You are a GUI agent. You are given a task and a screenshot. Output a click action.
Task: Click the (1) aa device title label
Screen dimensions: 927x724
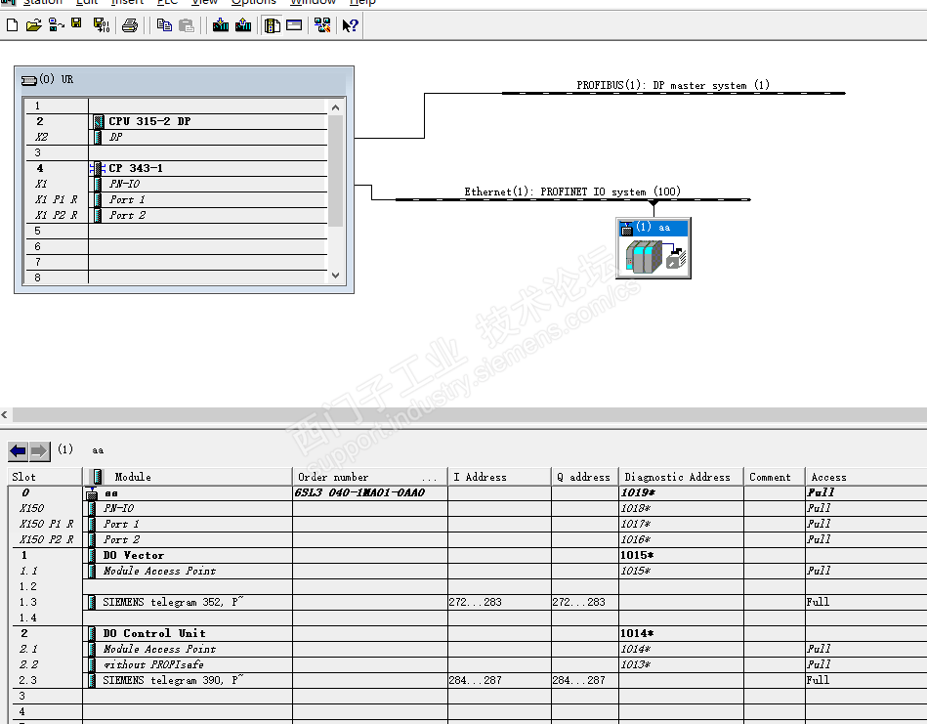click(653, 227)
